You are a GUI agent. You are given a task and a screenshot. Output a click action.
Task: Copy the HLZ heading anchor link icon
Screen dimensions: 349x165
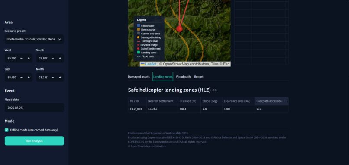coord(214,90)
